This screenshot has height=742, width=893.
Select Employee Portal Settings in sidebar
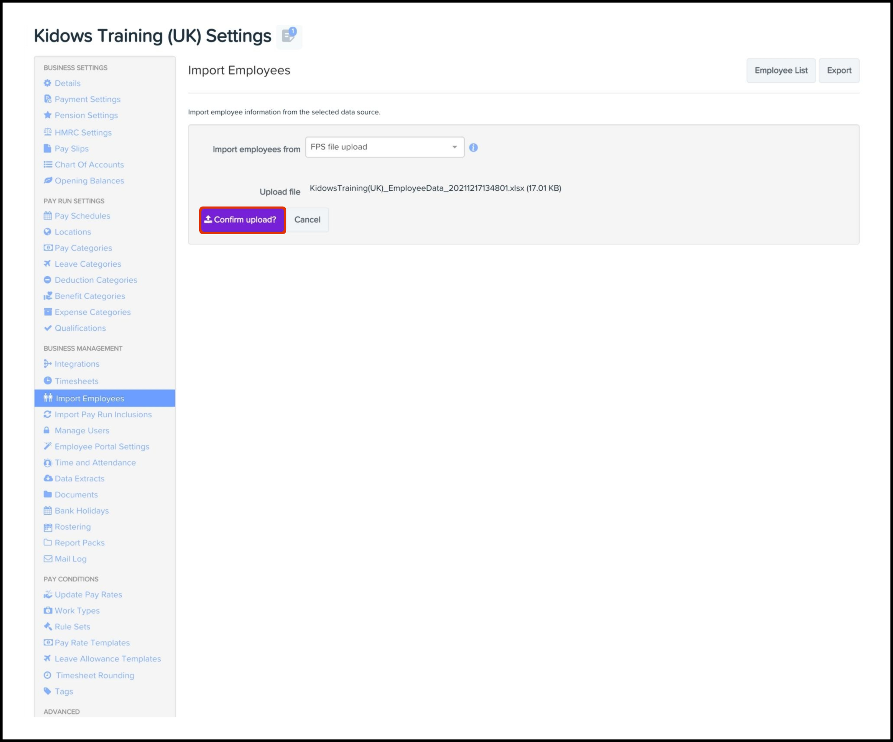point(102,446)
